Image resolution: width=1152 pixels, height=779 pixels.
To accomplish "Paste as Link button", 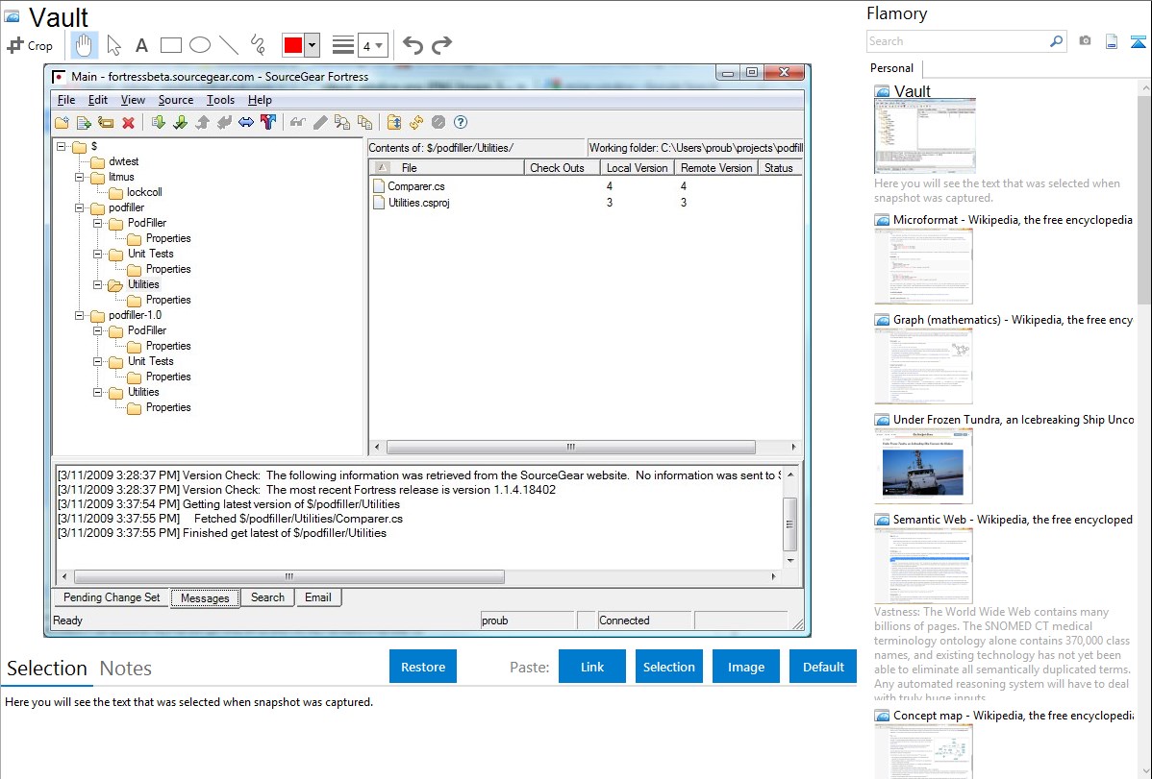I will (x=592, y=667).
